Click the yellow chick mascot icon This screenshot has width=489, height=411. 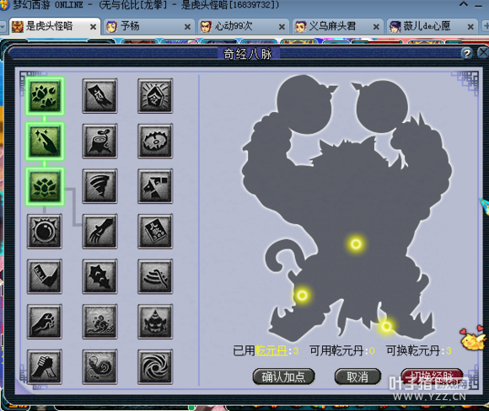[473, 339]
